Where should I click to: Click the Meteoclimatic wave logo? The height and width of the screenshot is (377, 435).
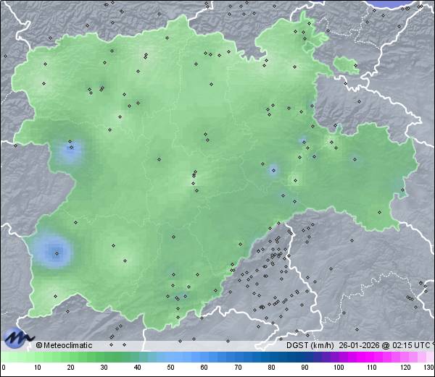[x=17, y=338]
